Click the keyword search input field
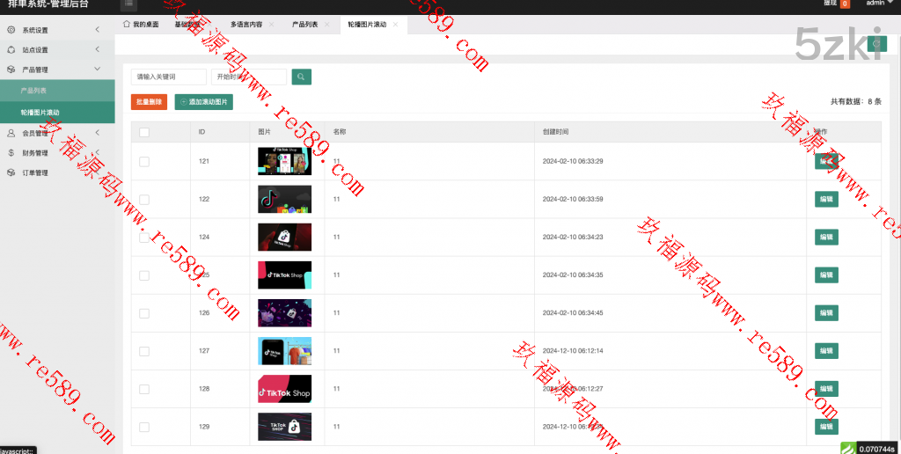The image size is (901, 454). tap(168, 77)
